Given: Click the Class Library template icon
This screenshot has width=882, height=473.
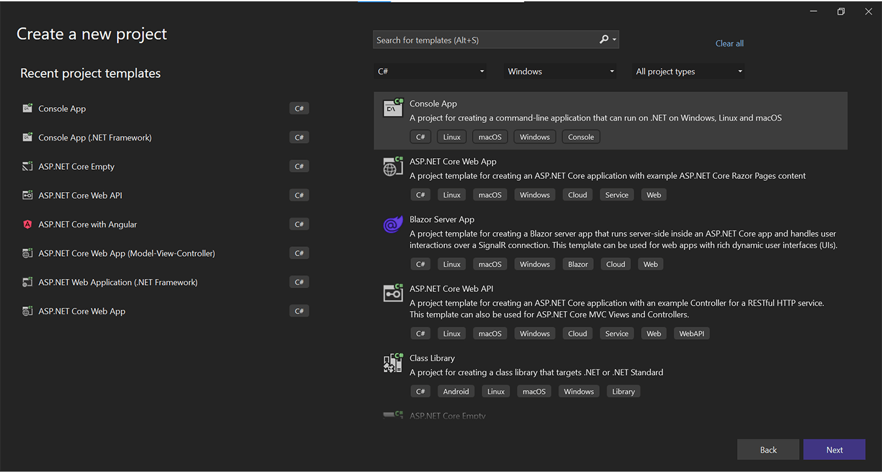Looking at the screenshot, I should click(x=393, y=363).
